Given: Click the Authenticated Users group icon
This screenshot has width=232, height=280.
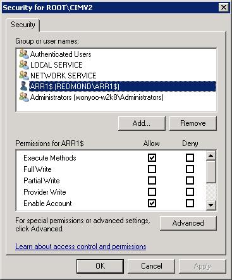Looking at the screenshot, I should (x=24, y=54).
